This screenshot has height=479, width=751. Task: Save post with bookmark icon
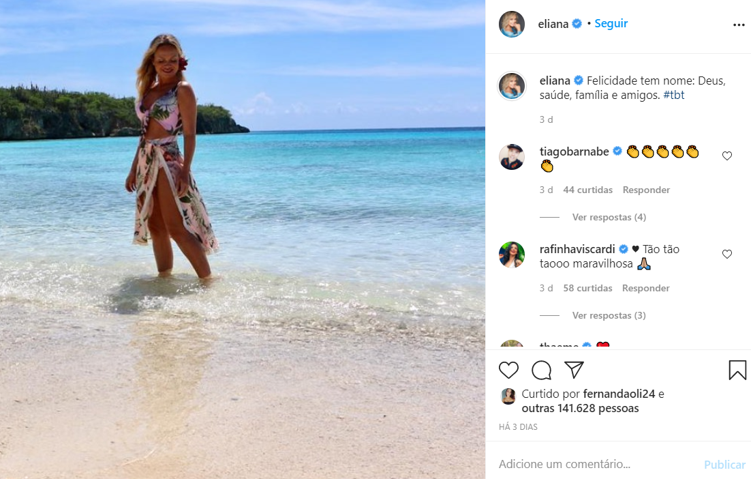(737, 370)
